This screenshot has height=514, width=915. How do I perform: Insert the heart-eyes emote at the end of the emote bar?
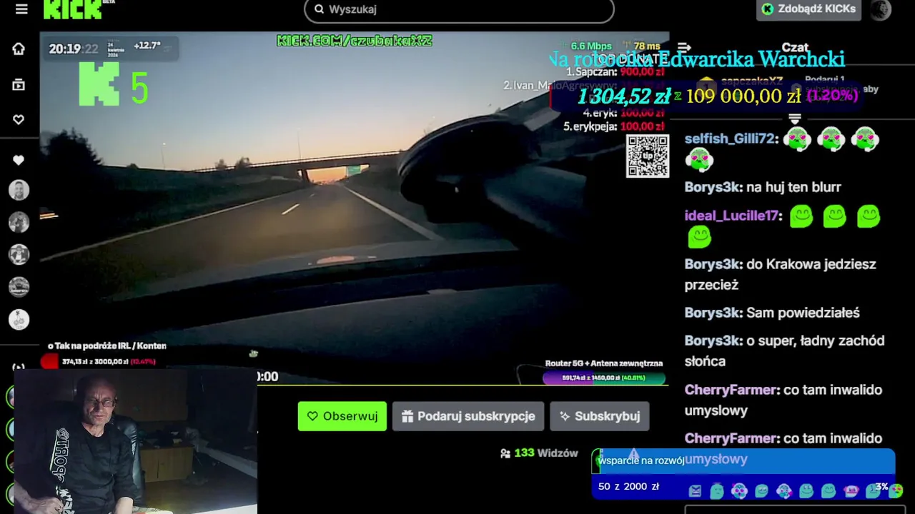tap(896, 490)
